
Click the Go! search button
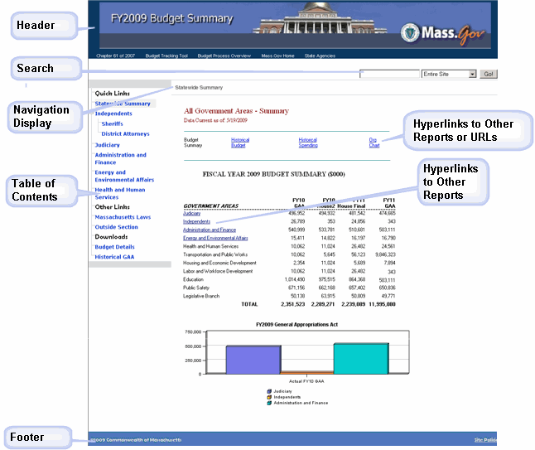click(x=489, y=74)
